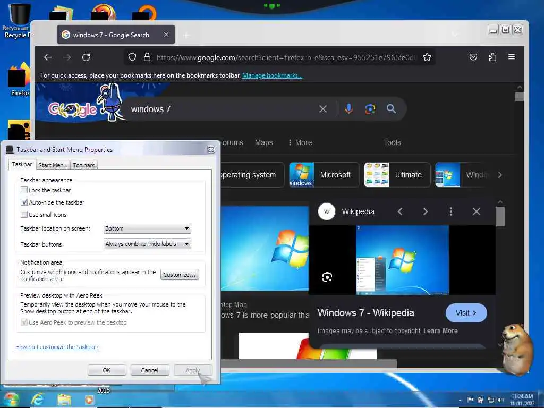Open Google search Tools
The width and height of the screenshot is (544, 408).
point(392,142)
